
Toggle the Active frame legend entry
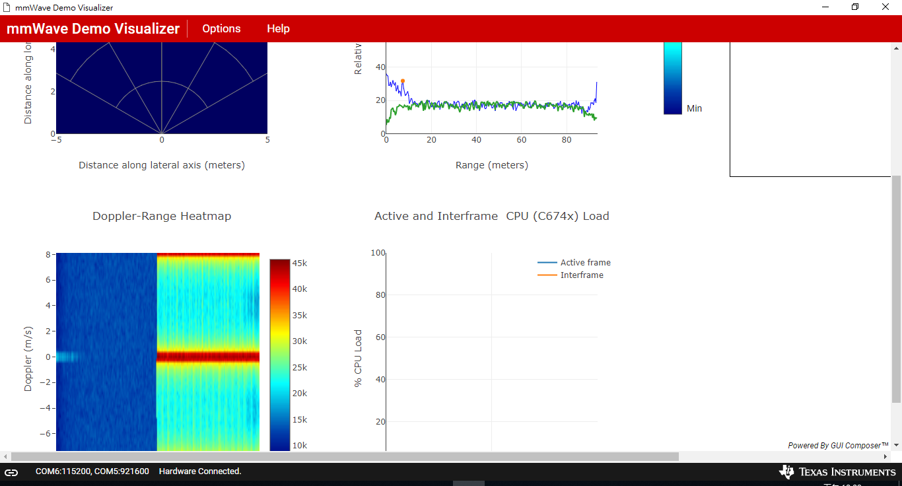(574, 263)
